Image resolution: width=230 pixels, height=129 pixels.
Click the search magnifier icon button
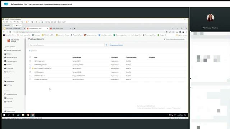click(106, 45)
